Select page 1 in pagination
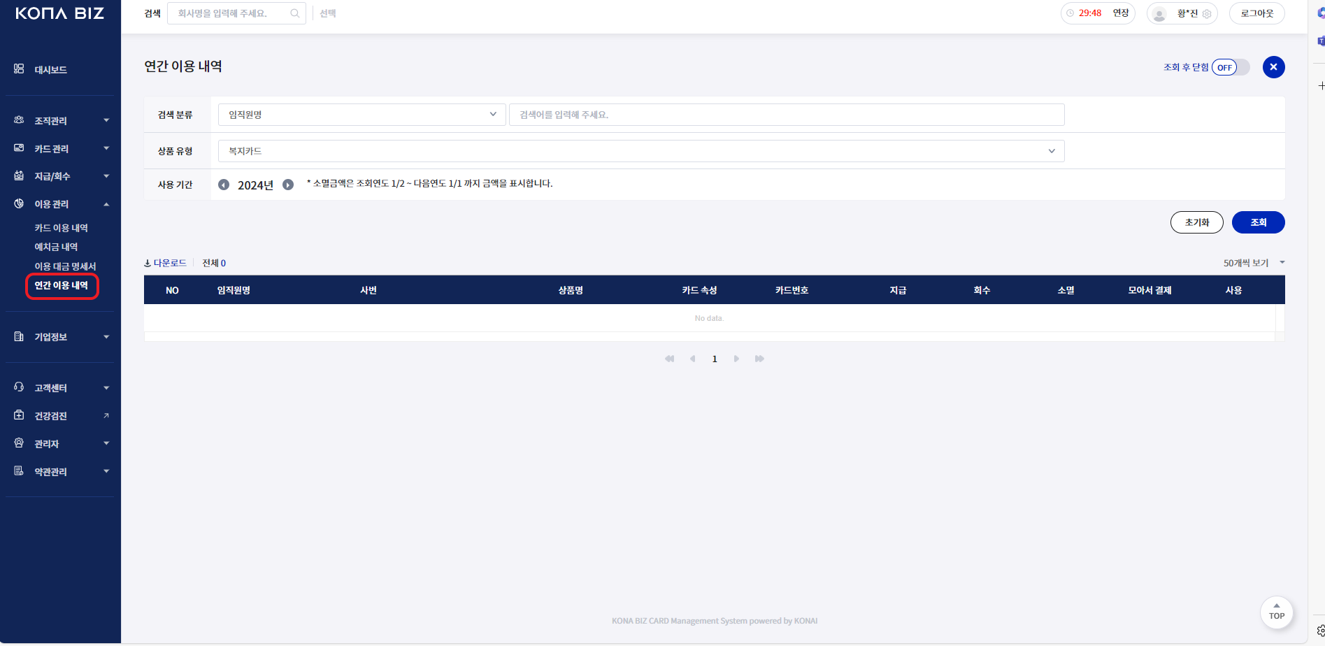This screenshot has width=1325, height=646. point(715,359)
